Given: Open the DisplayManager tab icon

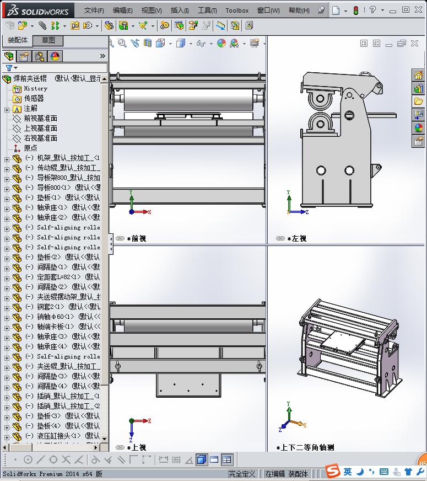Looking at the screenshot, I should [55, 56].
